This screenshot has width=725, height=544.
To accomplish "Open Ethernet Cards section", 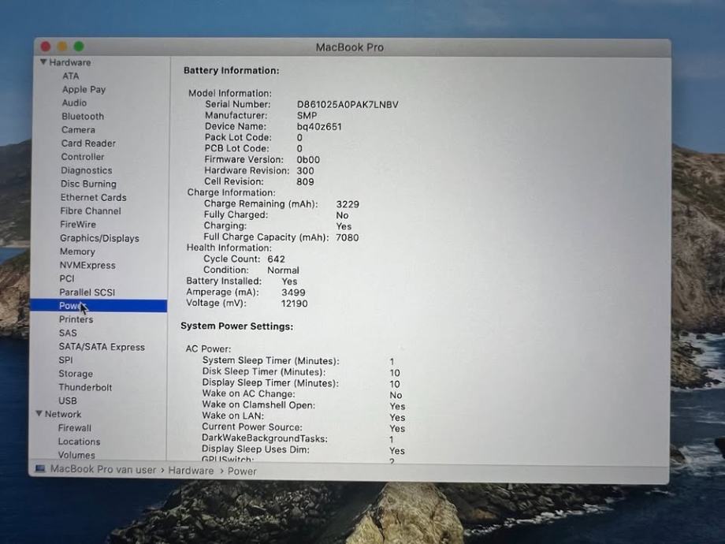I will [x=93, y=197].
